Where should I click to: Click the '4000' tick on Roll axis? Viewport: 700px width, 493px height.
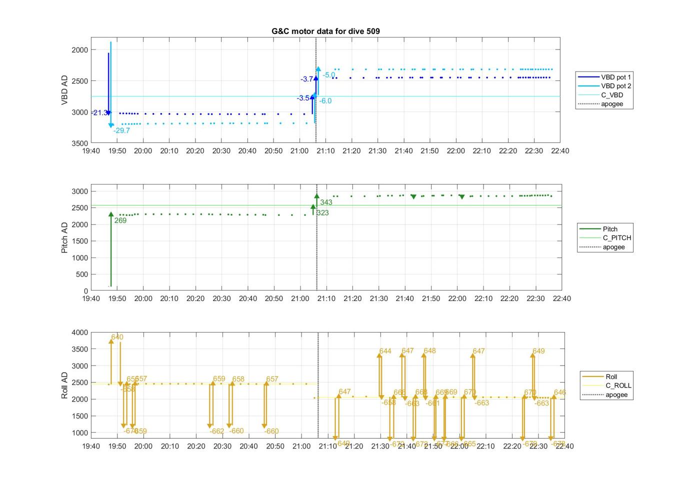click(x=80, y=332)
